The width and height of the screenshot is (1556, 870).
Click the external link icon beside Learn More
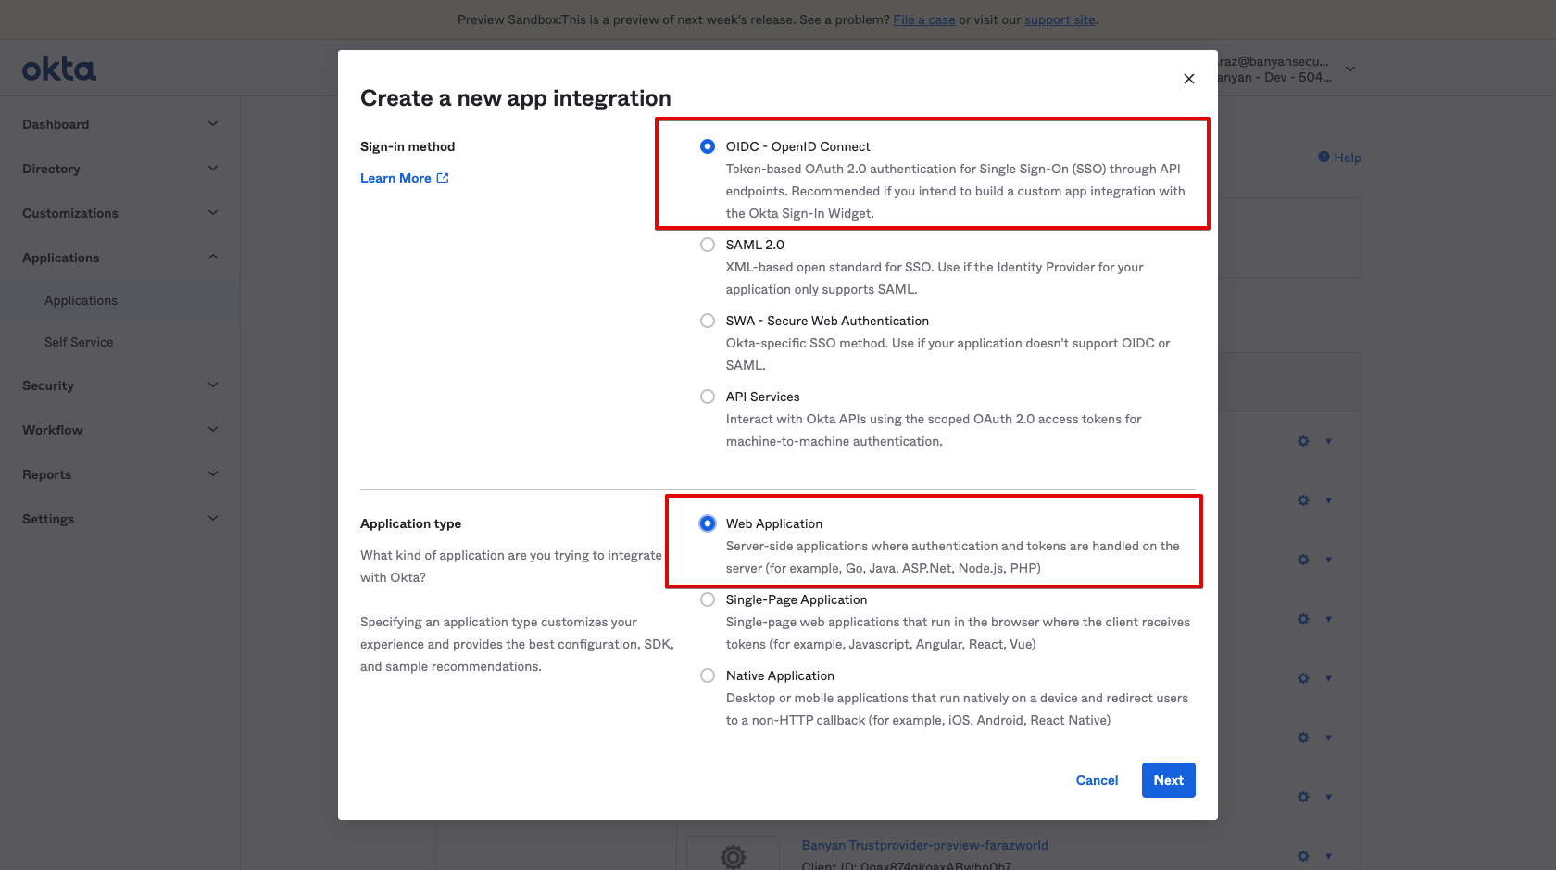coord(443,178)
